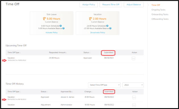The image size is (179, 109).
Task: Click the Sick Leave umbrella balance icon
Action: pos(44,19)
